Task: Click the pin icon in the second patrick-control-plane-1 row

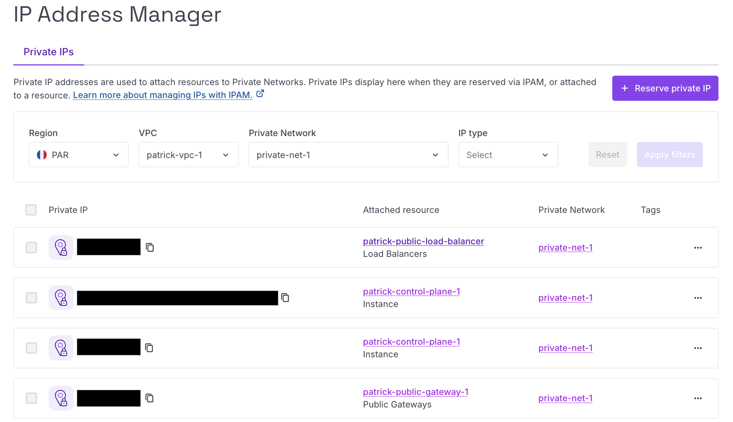Action: coord(61,348)
